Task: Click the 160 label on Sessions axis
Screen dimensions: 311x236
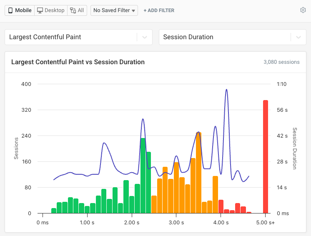Action: tap(26, 162)
